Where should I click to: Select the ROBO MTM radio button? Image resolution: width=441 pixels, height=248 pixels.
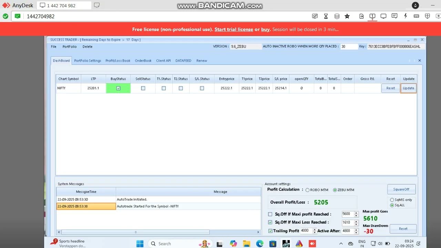(308, 190)
